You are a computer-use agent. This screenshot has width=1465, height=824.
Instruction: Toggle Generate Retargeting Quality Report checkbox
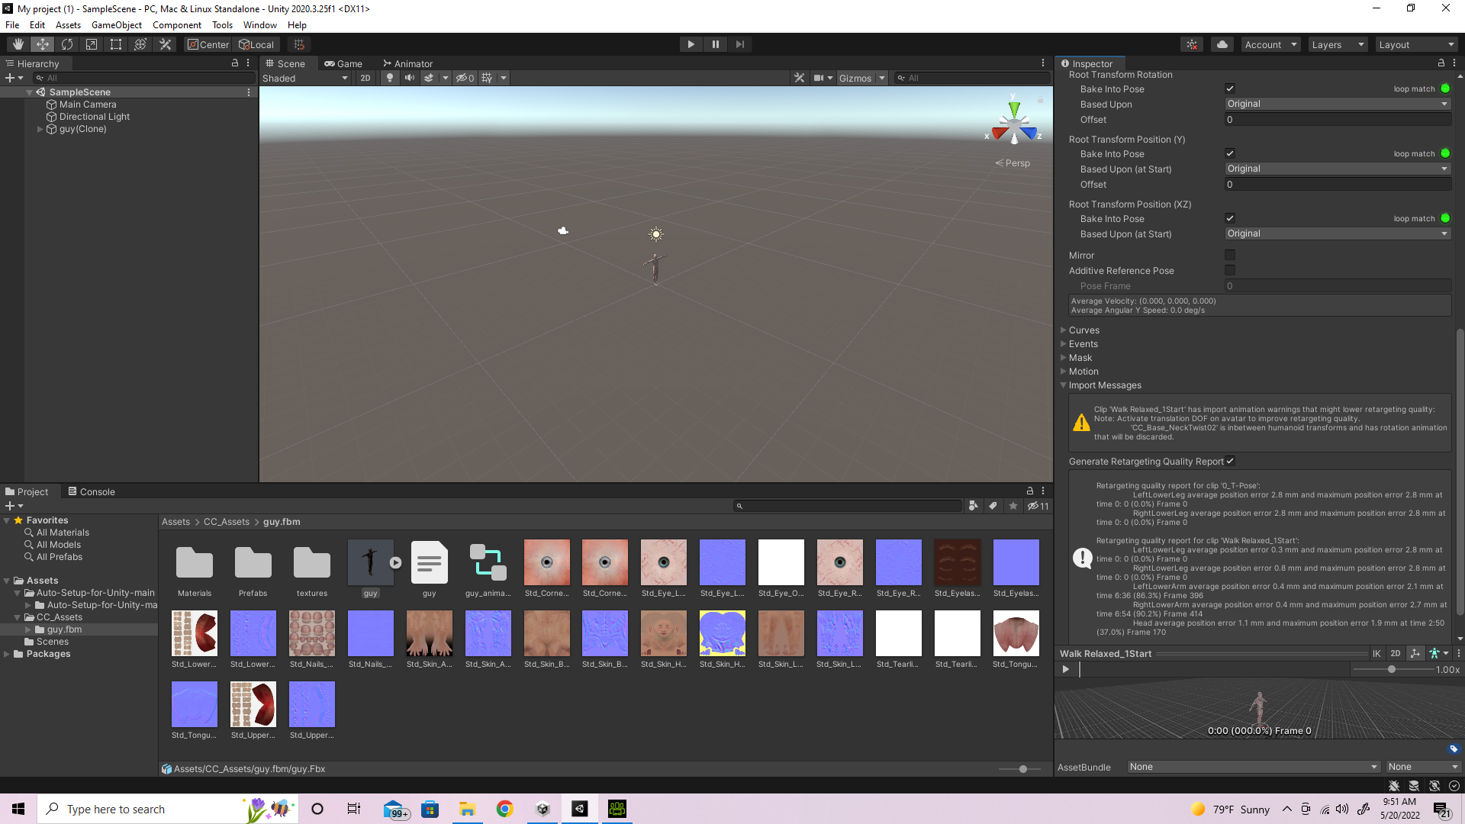(x=1230, y=462)
